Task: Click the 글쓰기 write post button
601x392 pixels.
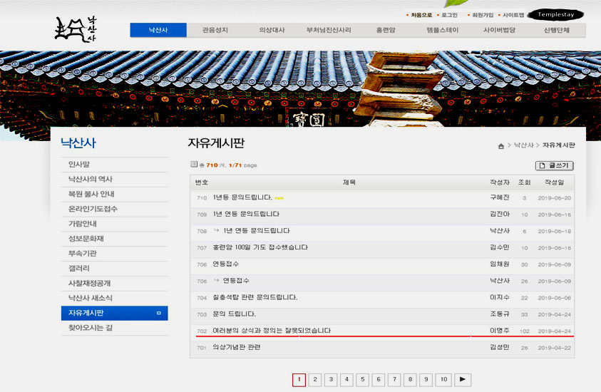Action: [554, 165]
